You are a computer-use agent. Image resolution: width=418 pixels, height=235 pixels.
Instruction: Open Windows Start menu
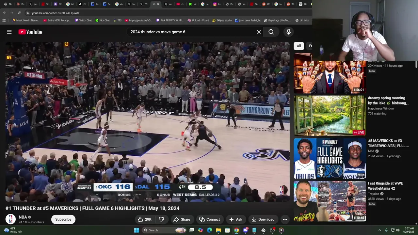click(137, 230)
